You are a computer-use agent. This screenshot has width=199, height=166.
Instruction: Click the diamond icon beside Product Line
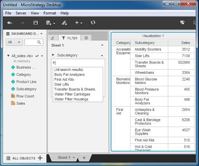pos(13,82)
